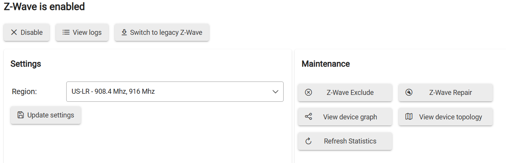
Task: Click the share-graph icon for device graph
Action: [x=308, y=117]
